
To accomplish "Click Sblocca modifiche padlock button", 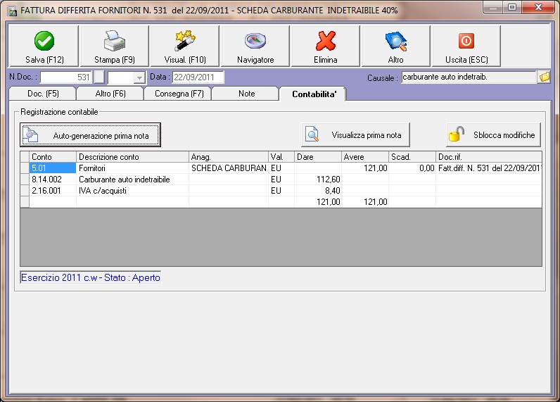I will [493, 134].
